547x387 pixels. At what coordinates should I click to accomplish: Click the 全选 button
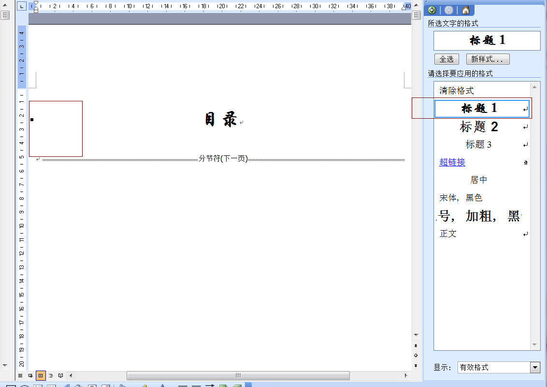[x=446, y=59]
